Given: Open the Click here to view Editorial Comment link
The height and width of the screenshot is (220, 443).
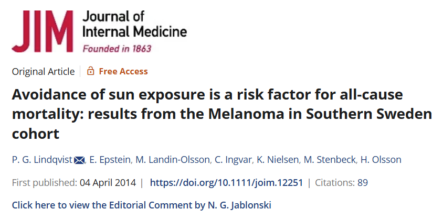Looking at the screenshot, I should click(x=103, y=204).
